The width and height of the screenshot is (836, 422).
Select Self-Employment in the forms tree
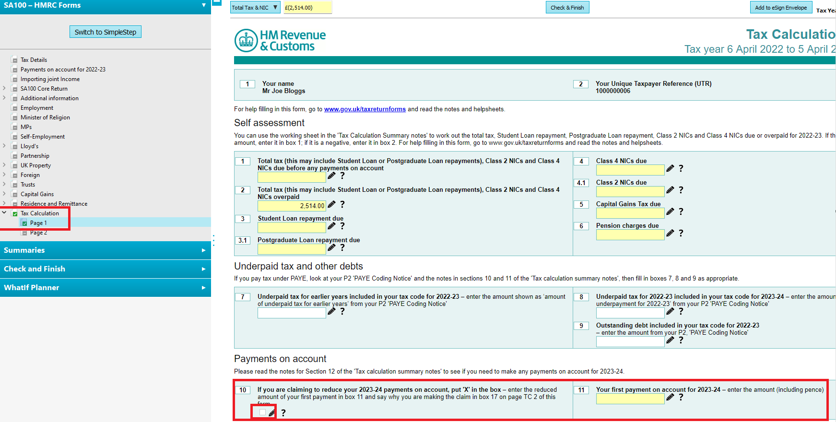click(x=43, y=137)
